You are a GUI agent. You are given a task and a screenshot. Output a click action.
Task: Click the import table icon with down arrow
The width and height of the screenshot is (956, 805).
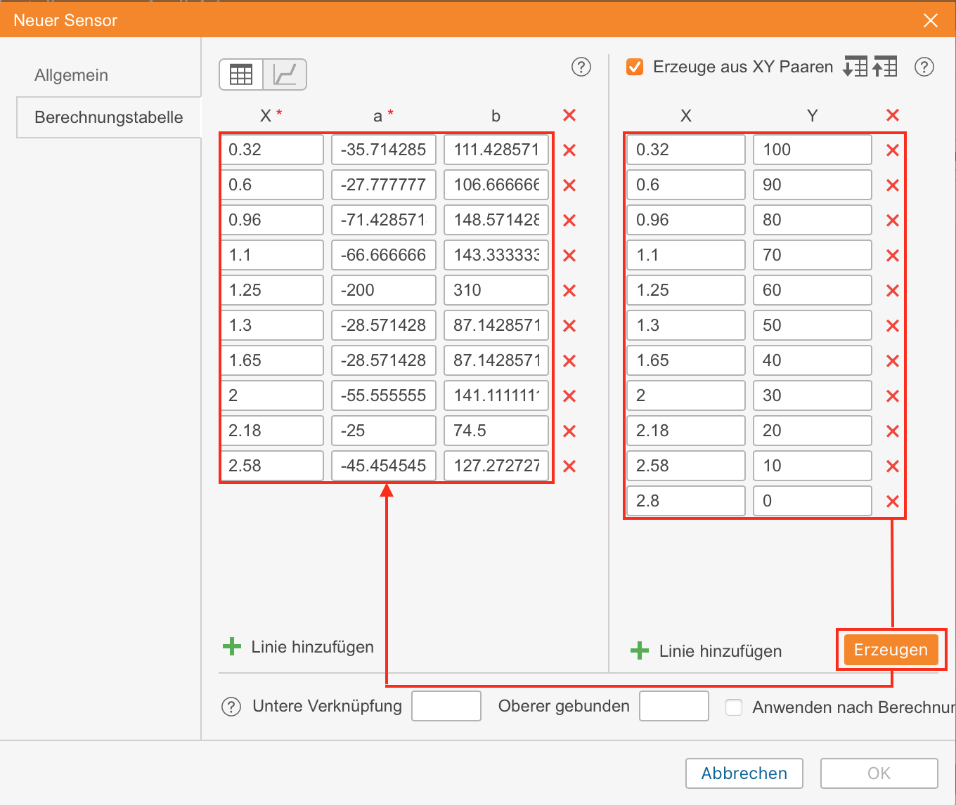855,67
